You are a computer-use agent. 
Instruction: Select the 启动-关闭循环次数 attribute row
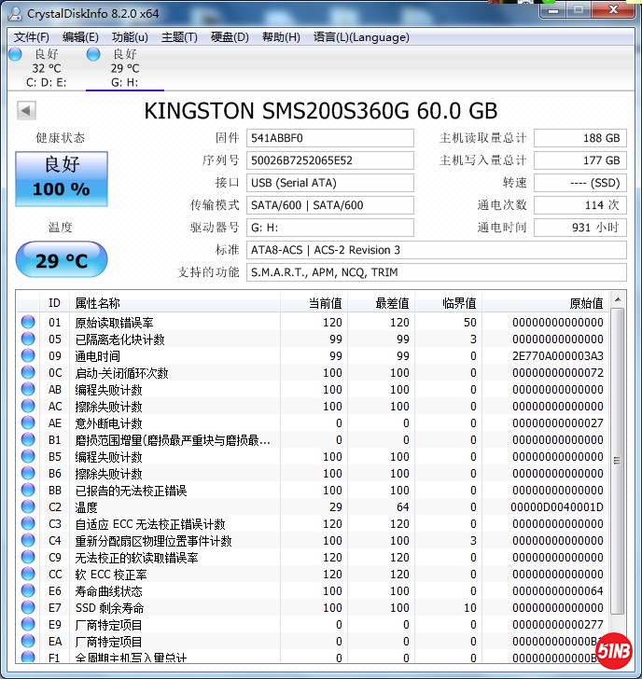click(314, 373)
